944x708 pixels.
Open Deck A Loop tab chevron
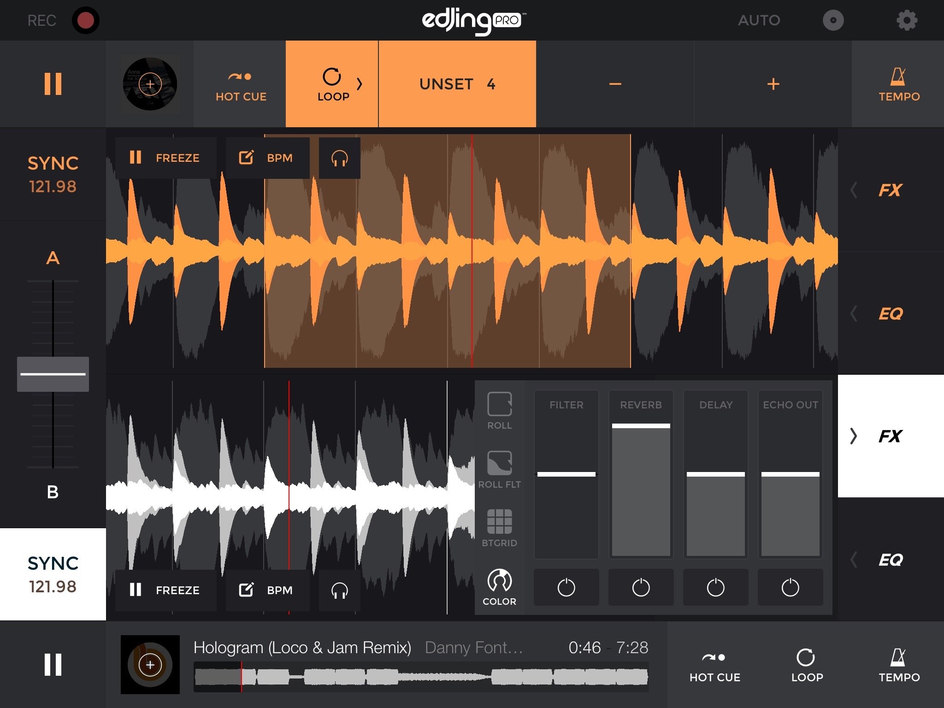coord(360,84)
